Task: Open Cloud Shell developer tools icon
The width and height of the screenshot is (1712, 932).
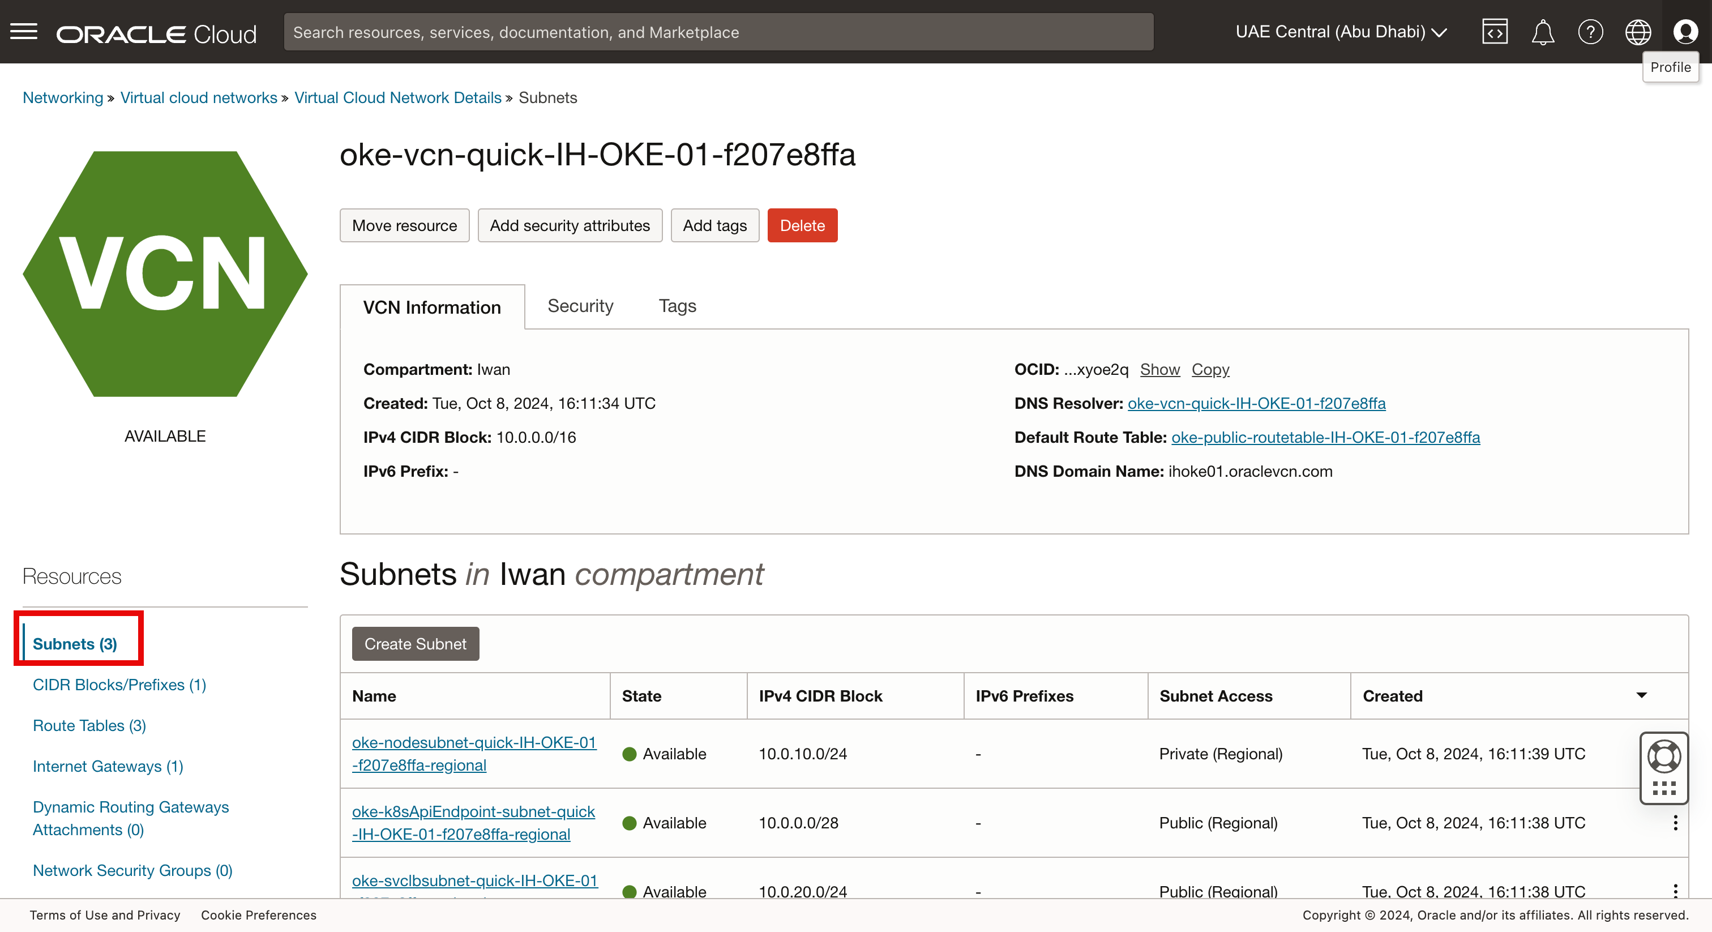Action: [x=1494, y=32]
